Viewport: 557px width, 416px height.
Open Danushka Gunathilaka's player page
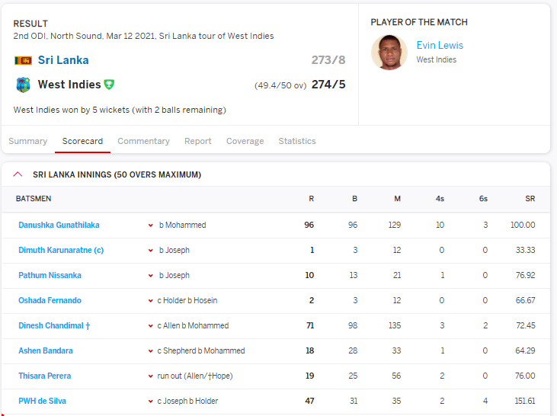pos(59,225)
